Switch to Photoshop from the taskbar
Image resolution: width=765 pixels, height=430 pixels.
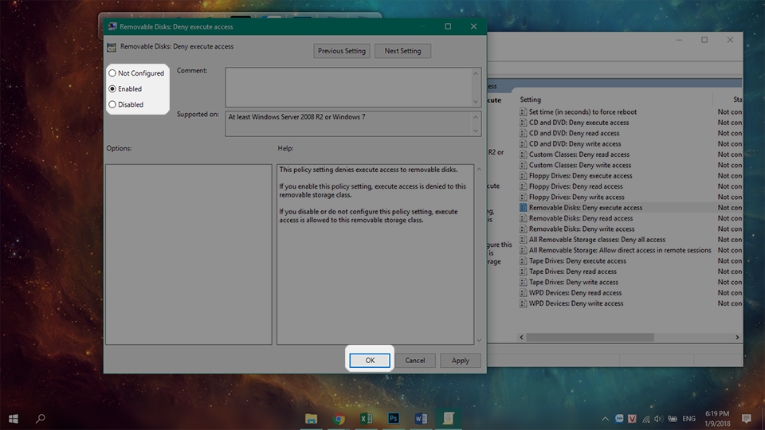pos(393,418)
